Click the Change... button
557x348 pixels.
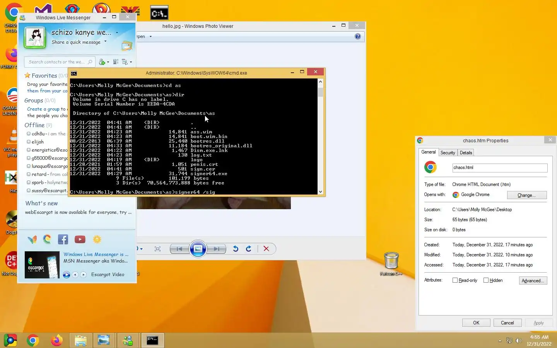[526, 195]
